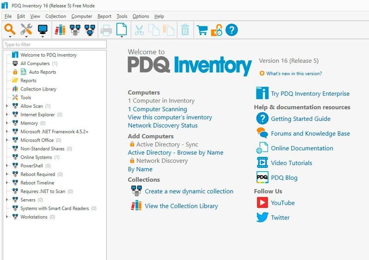The image size is (369, 260).
Task: Click the Video Tutorials film icon
Action: pos(262,162)
